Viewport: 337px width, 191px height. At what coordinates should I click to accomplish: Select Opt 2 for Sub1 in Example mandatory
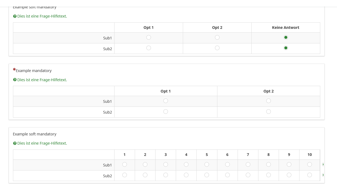[268, 101]
